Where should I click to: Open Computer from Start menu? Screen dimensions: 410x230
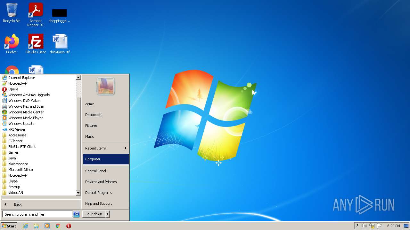106,159
